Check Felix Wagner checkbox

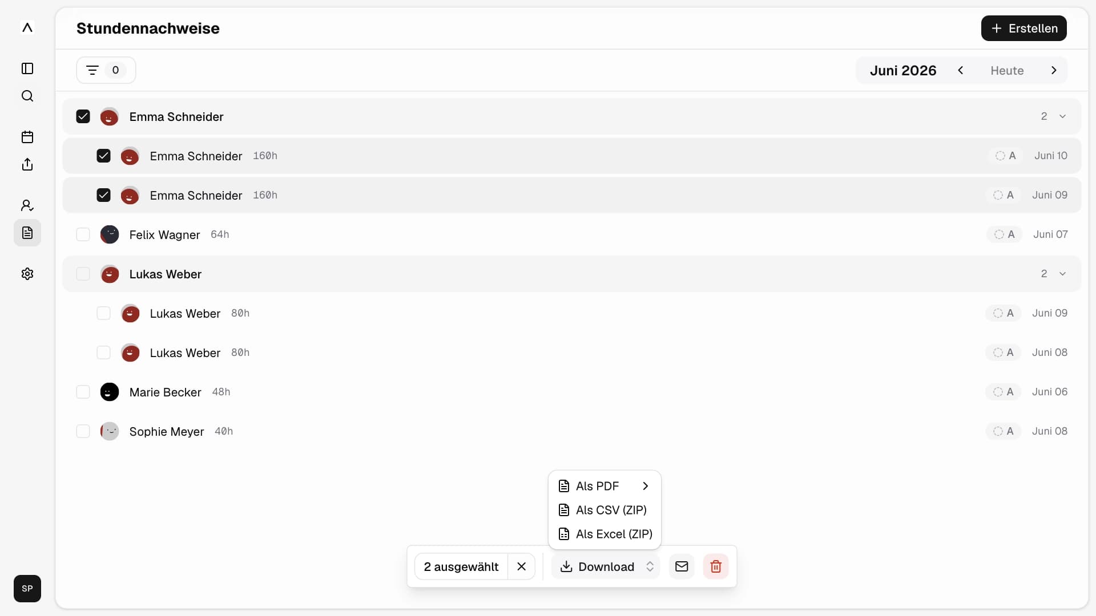coord(83,234)
